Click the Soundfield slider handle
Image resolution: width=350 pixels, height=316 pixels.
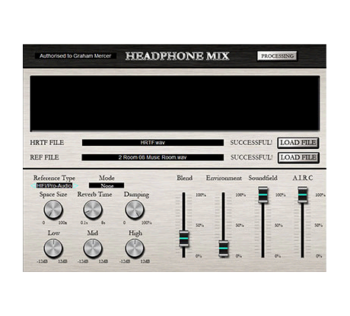pyautogui.click(x=263, y=194)
